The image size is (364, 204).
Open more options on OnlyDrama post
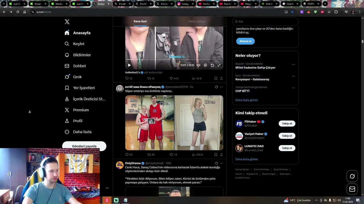pos(222,163)
